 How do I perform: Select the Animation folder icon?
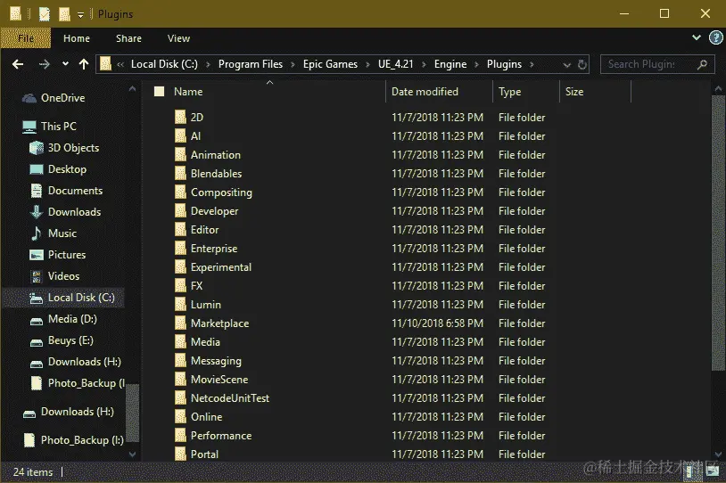click(180, 154)
